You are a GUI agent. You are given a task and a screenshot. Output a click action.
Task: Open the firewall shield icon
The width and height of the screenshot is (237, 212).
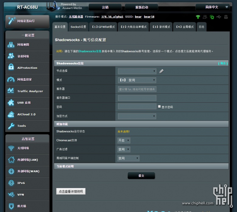click(x=11, y=206)
